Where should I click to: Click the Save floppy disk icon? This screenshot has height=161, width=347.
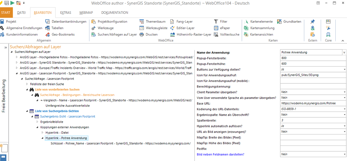(x=6, y=3)
